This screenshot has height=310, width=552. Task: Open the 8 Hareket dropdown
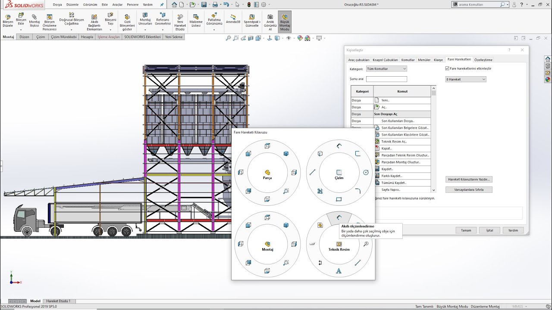[466, 79]
